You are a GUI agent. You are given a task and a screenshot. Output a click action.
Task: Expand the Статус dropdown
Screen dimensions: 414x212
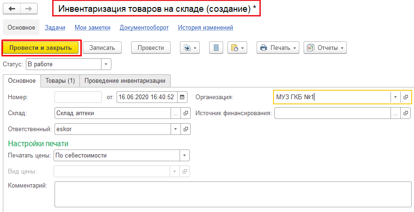(x=106, y=64)
